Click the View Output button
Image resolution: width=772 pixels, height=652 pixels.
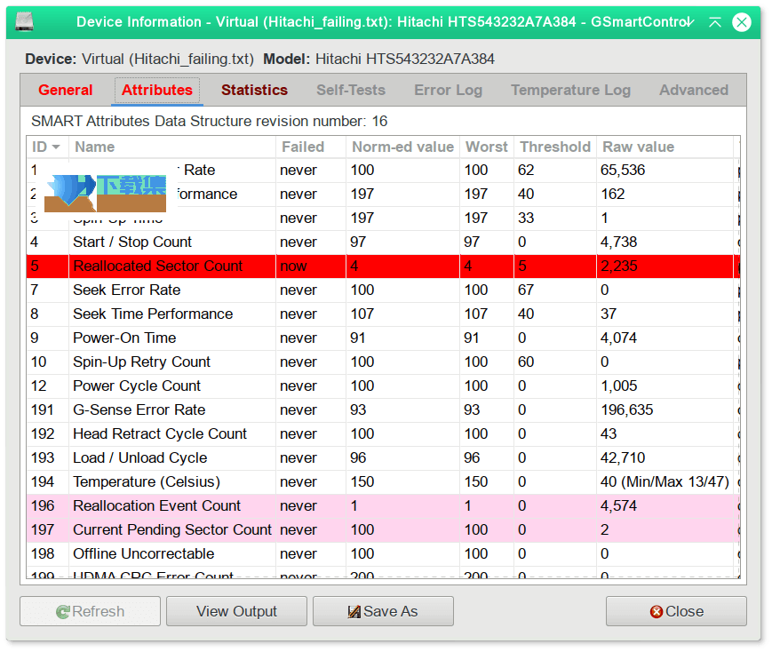click(x=237, y=612)
